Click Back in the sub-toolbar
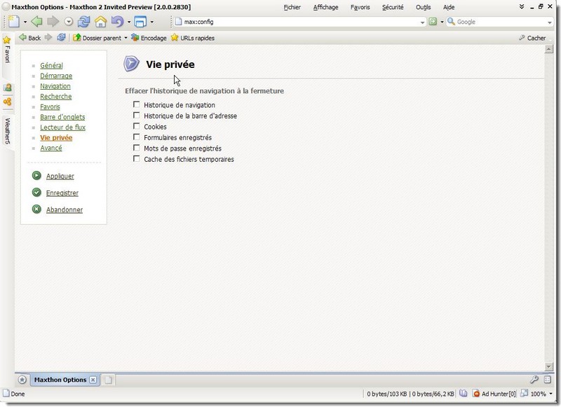Image resolution: width=561 pixels, height=407 pixels. 30,38
